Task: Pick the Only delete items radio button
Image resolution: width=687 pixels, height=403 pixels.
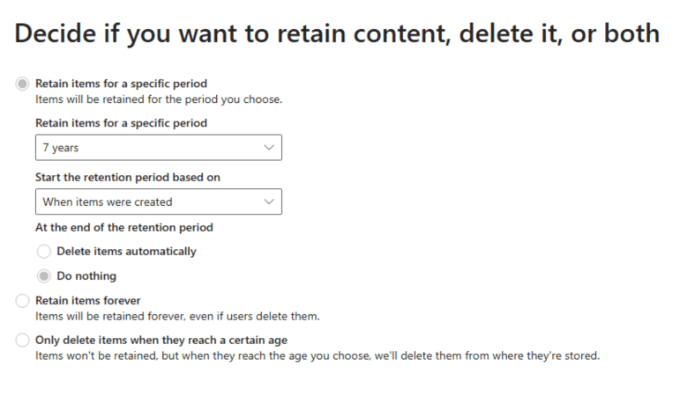Action: tap(23, 341)
